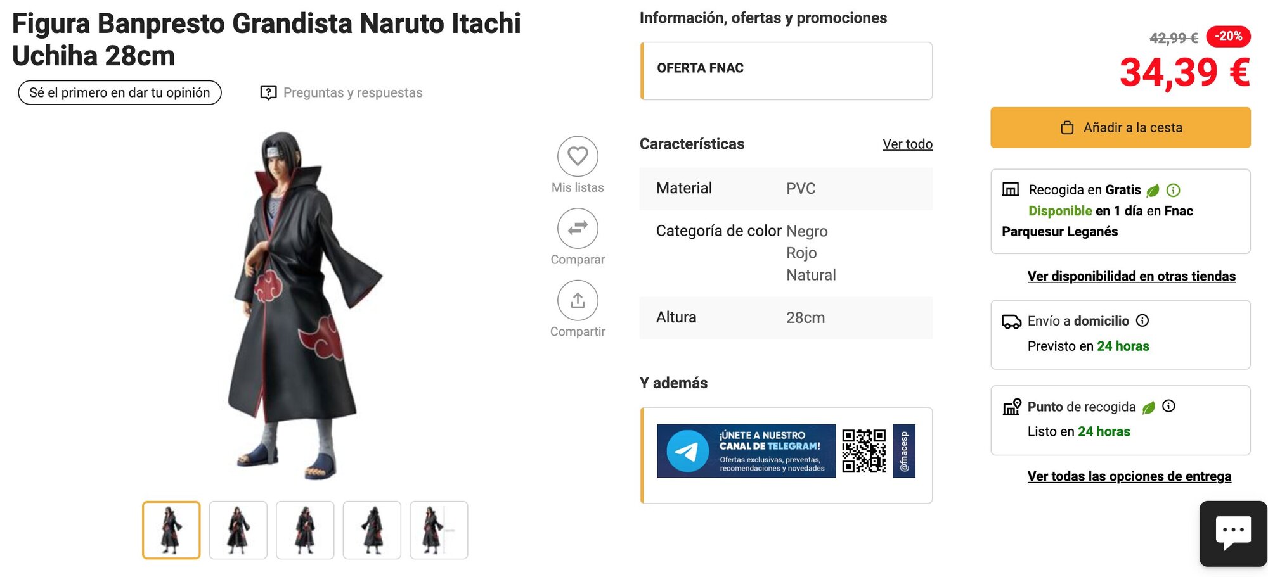Click info icon beside Recogida en Gratis
Image resolution: width=1268 pixels, height=577 pixels.
tap(1173, 190)
